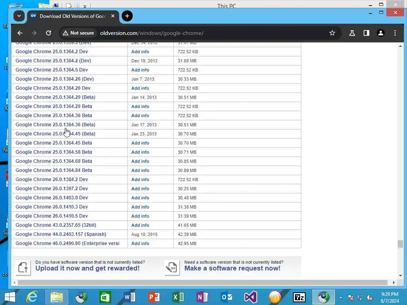This screenshot has width=407, height=305.
Task: Click Make a software request now
Action: pyautogui.click(x=232, y=268)
